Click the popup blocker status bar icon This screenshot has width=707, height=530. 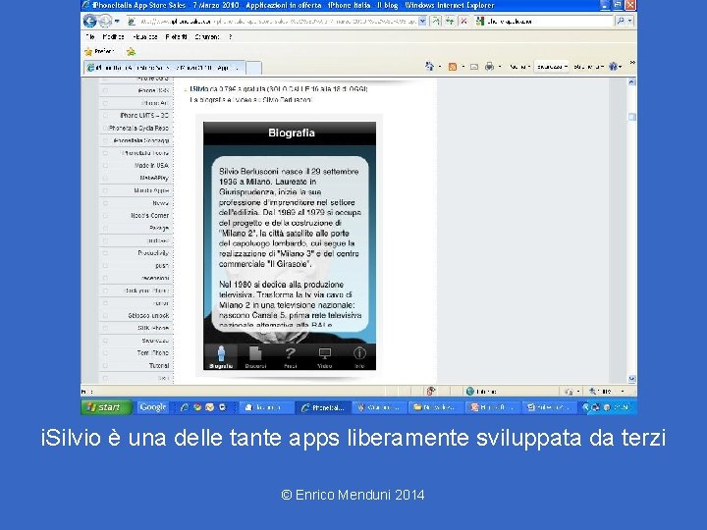tap(431, 392)
